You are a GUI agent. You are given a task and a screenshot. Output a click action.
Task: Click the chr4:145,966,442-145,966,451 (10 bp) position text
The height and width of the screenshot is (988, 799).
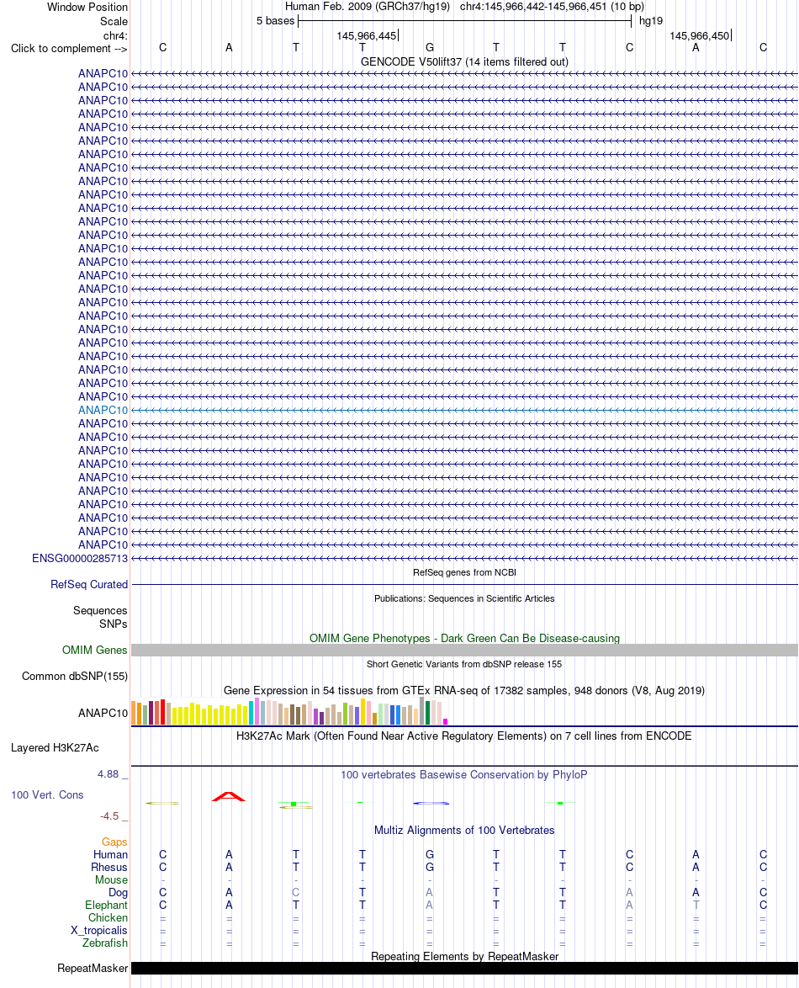point(552,6)
